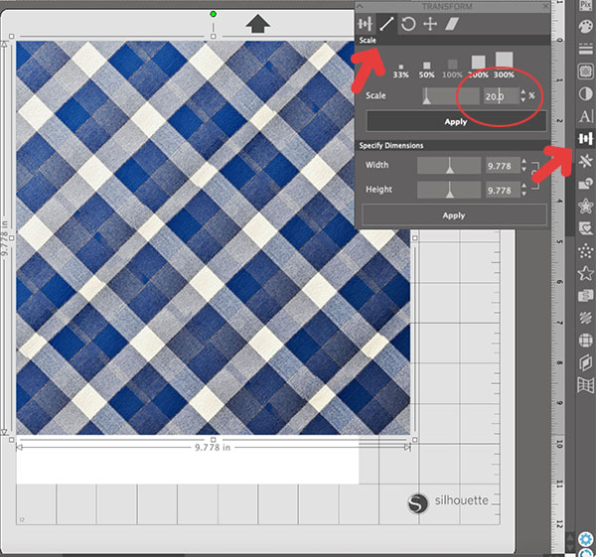The height and width of the screenshot is (557, 596).
Task: Click the bottom-right corner selection handle
Action: tap(414, 440)
